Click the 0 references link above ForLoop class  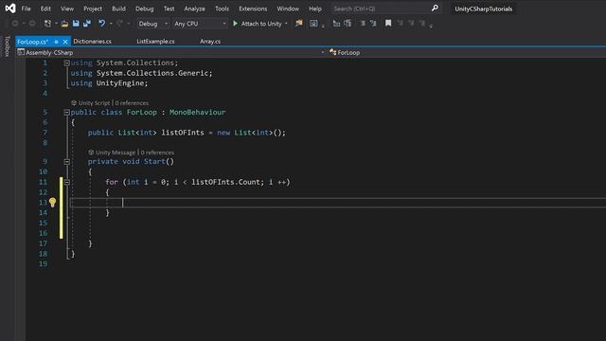tap(132, 103)
